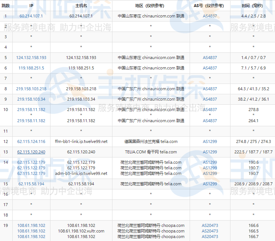Click last AS4837 link in hop 10
This screenshot has height=241, width=275.
(210, 121)
